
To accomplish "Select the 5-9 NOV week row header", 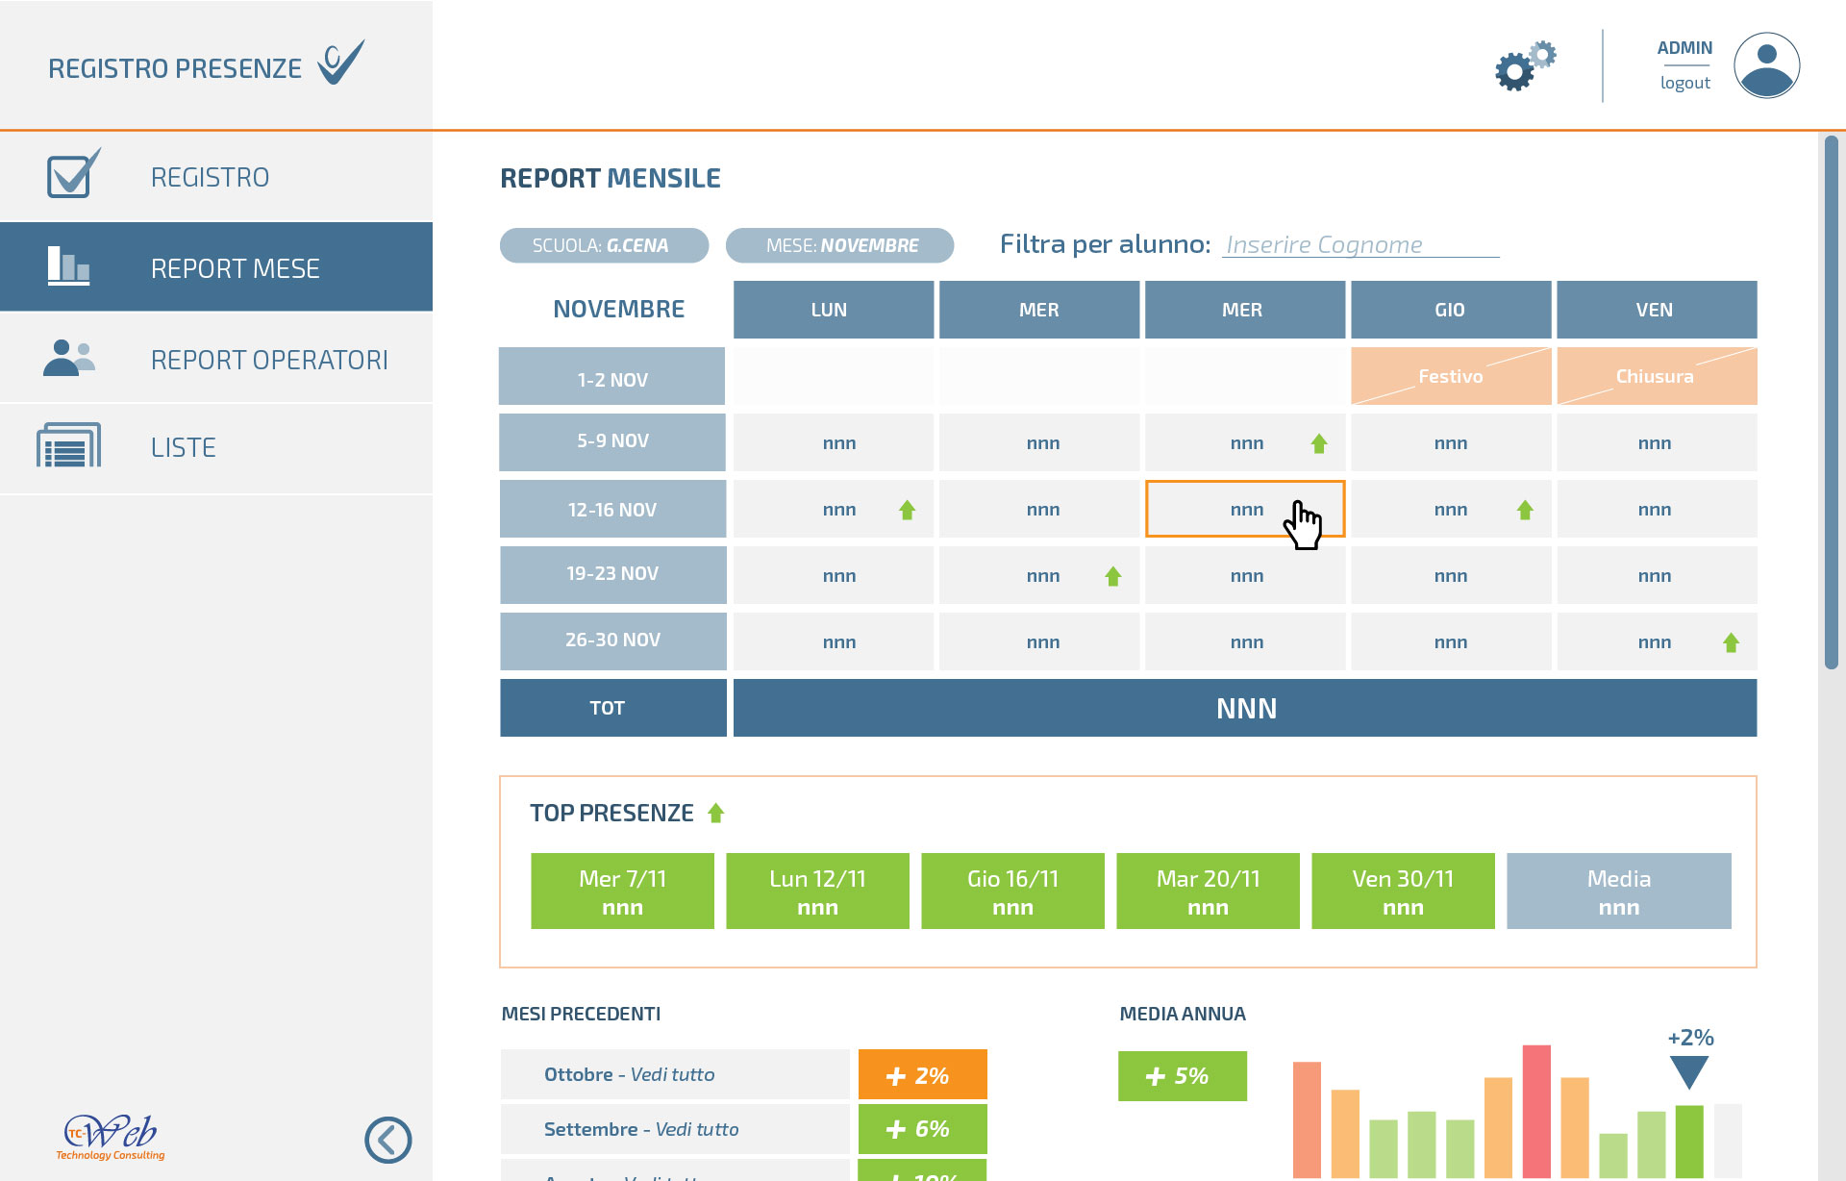I will 612,442.
